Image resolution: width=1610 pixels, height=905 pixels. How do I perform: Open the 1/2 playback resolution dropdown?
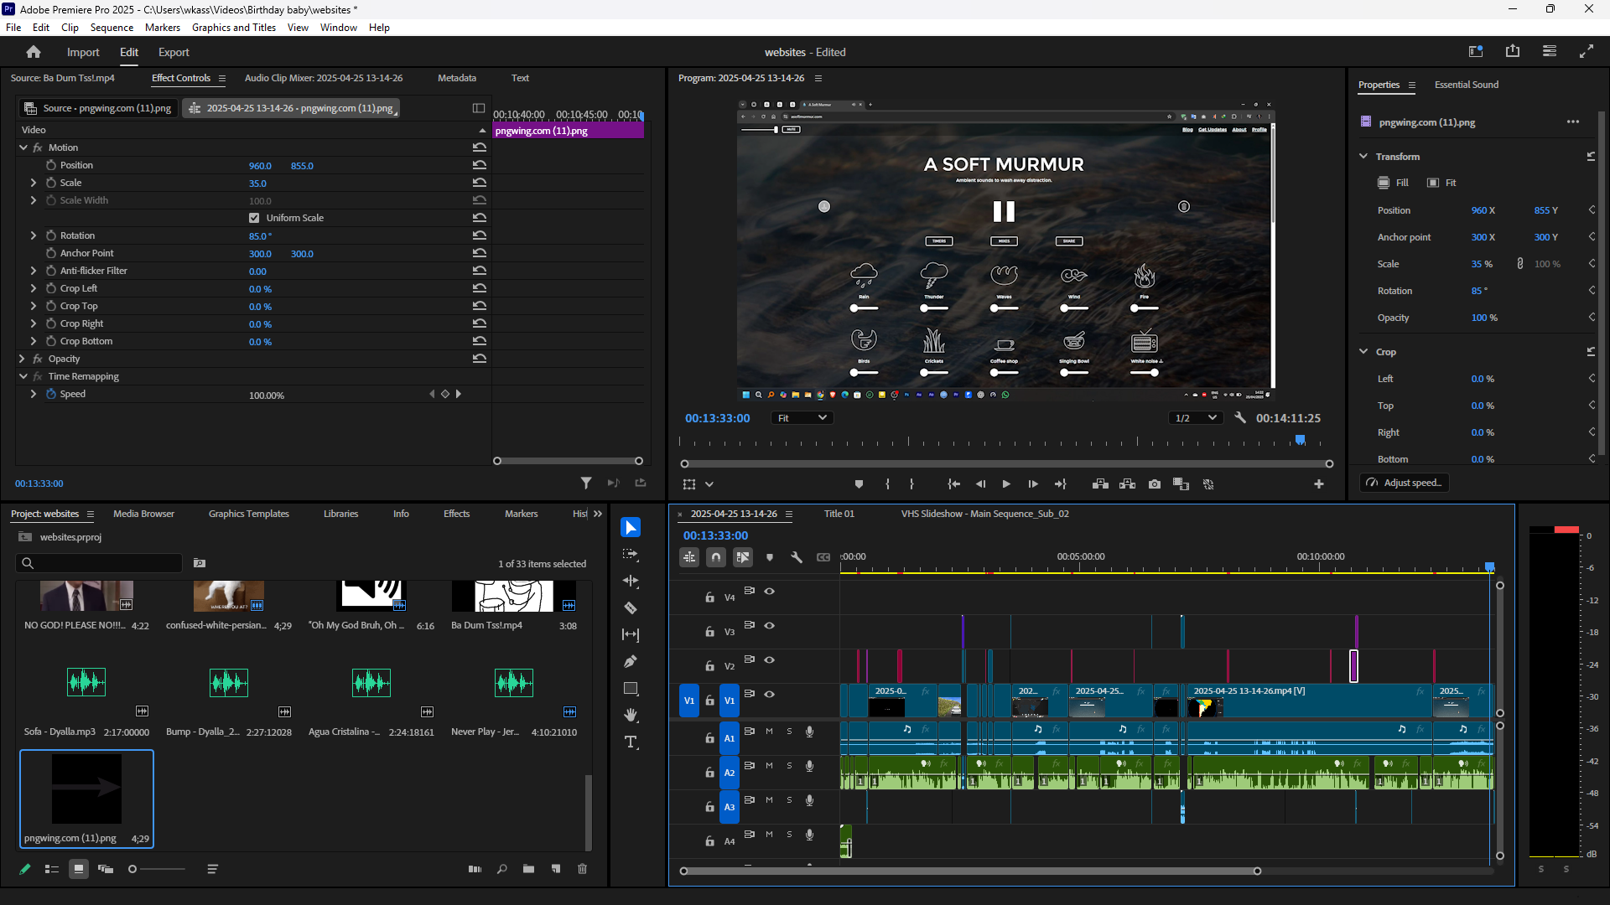(x=1195, y=417)
